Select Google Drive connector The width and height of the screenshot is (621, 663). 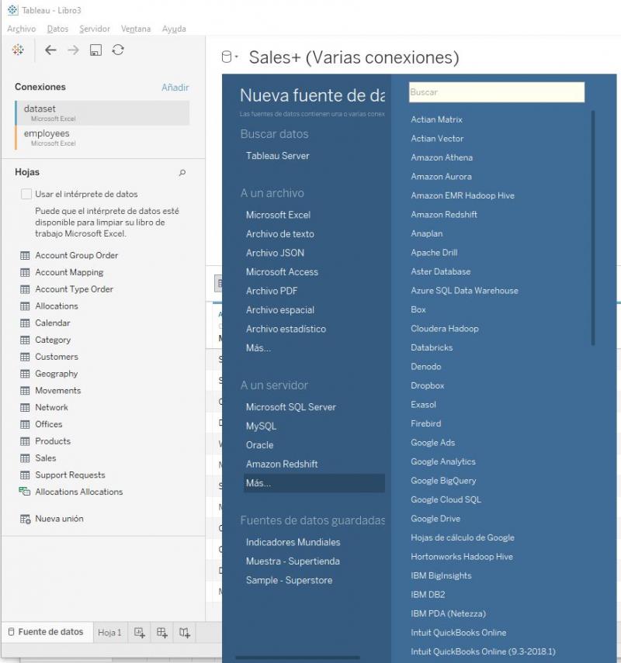click(x=435, y=519)
